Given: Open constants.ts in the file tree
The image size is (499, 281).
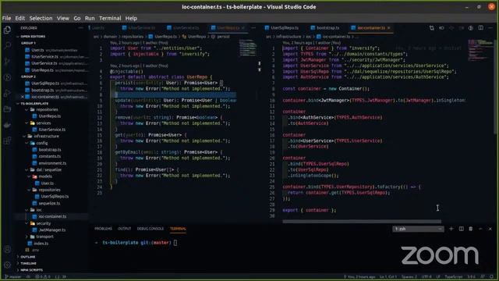Looking at the screenshot, I should [x=50, y=156].
